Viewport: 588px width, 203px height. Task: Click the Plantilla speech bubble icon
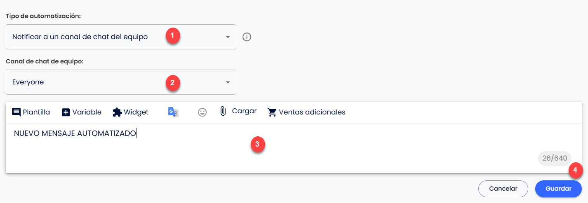click(x=16, y=112)
